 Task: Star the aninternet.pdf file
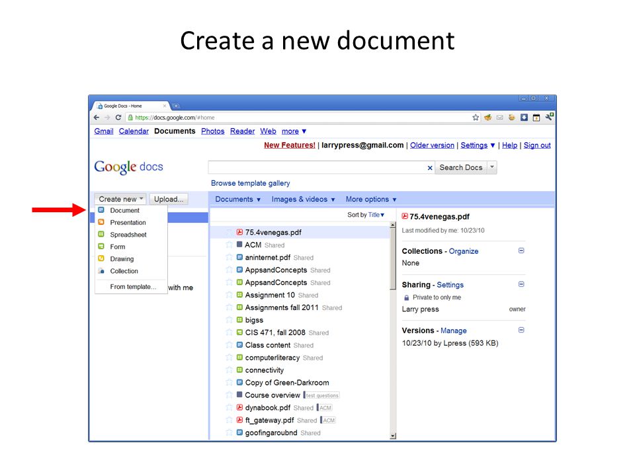pyautogui.click(x=230, y=257)
